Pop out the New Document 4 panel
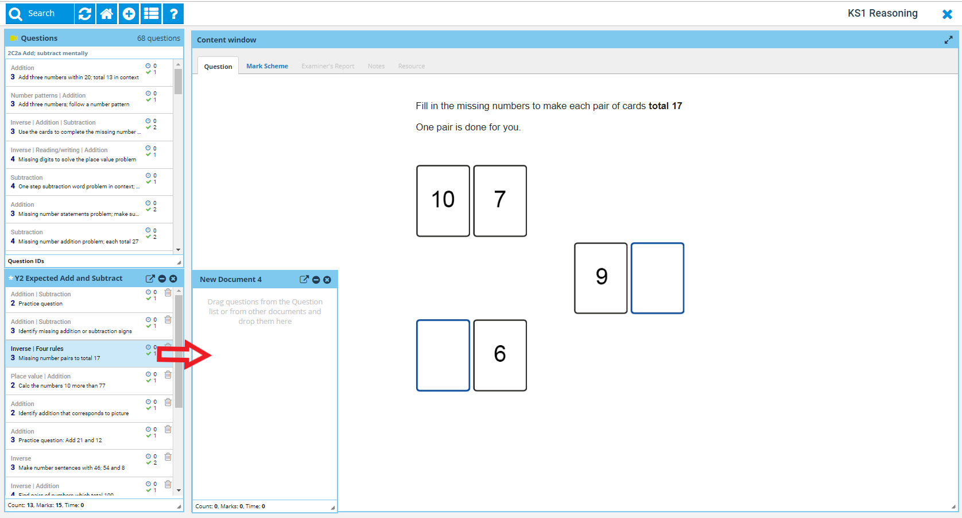962x518 pixels. click(x=304, y=280)
